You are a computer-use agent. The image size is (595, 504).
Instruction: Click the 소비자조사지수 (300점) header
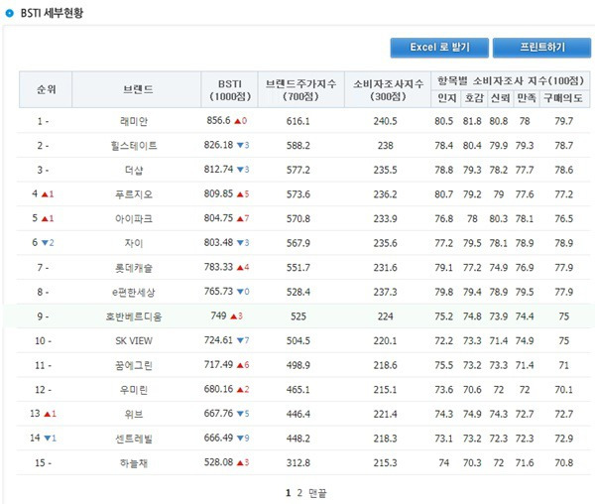click(388, 89)
